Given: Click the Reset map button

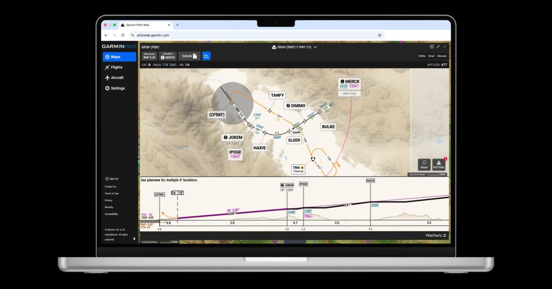Looking at the screenshot, I should [424, 165].
